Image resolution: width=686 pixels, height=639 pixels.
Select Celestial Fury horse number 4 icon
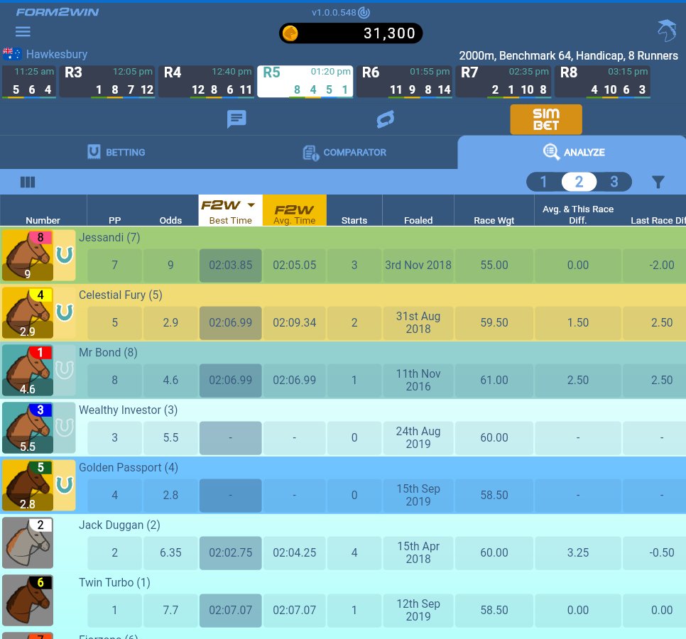pyautogui.click(x=28, y=313)
